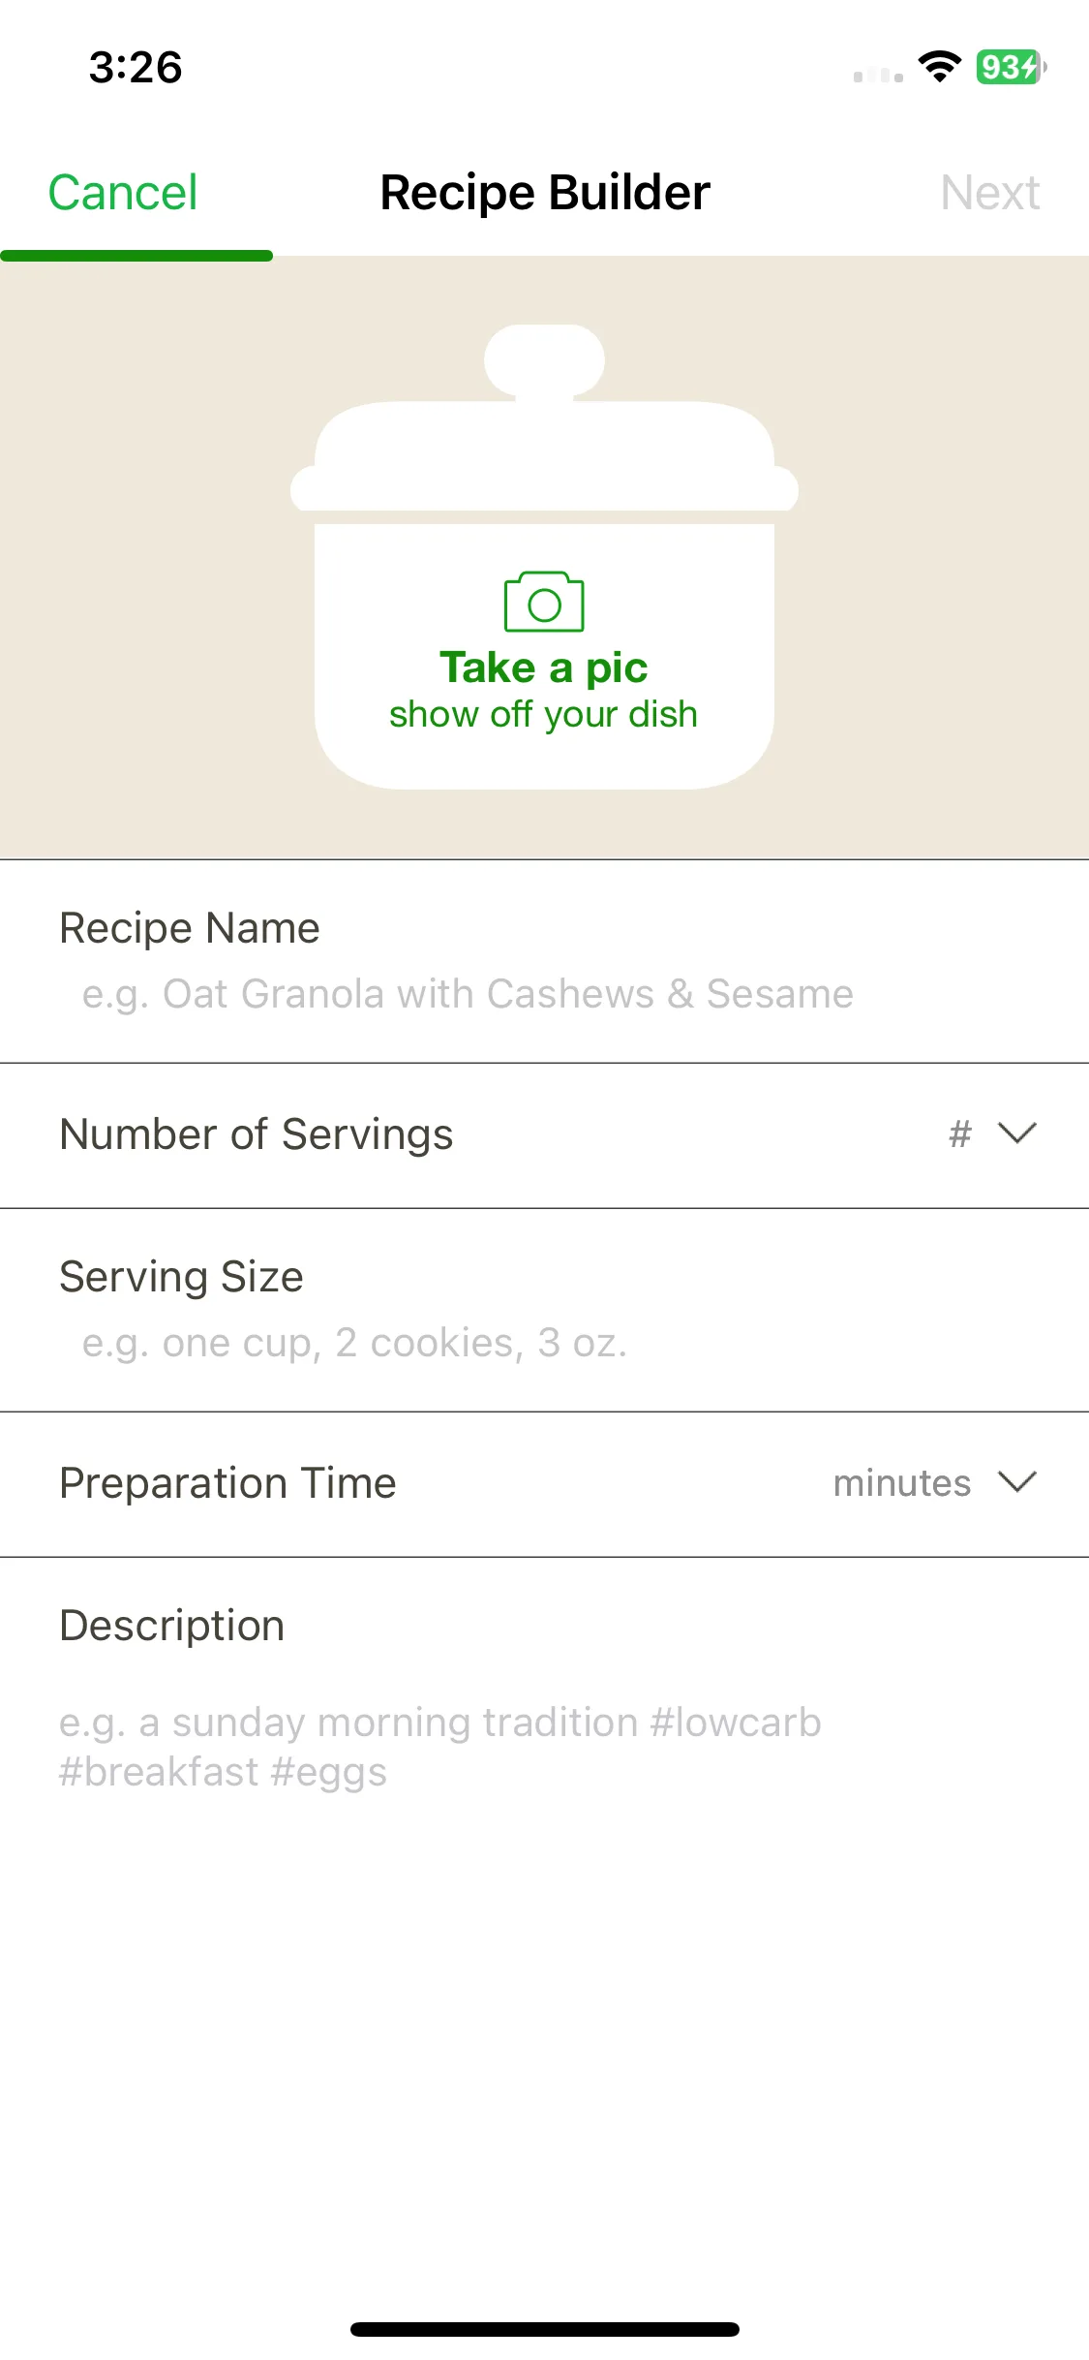1089x2360 pixels.
Task: Open the Preparation Time chevron
Action: pos(1017,1481)
